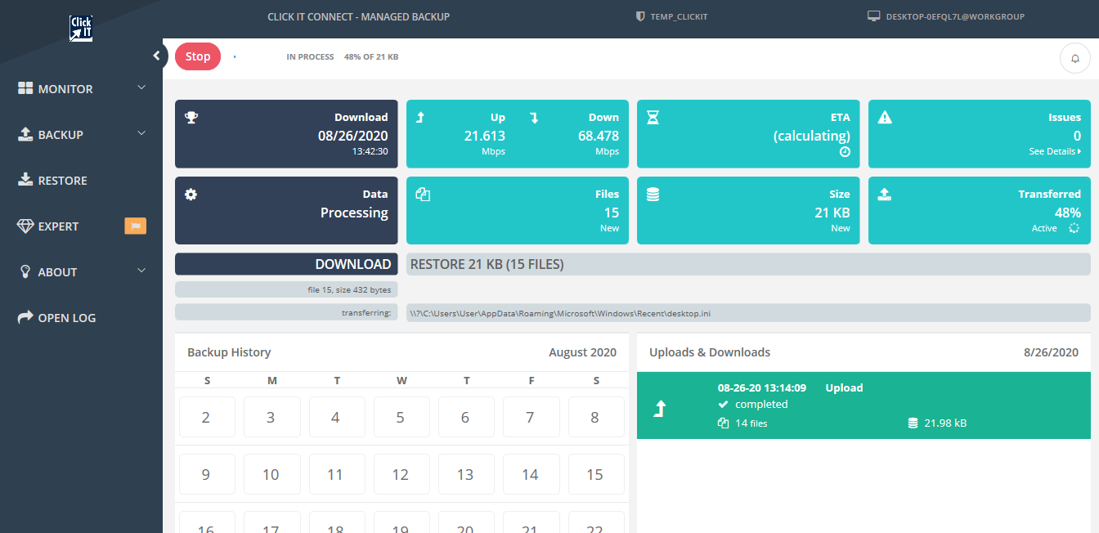Open notifications via the bell icon

coord(1074,59)
